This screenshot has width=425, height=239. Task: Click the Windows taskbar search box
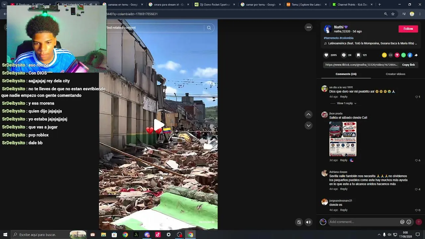tap(49, 235)
